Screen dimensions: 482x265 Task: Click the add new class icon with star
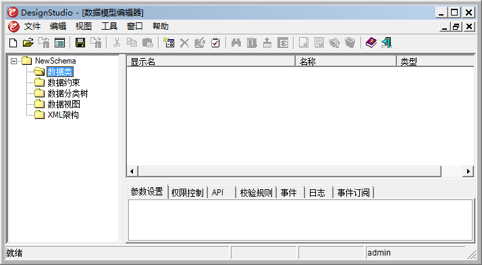click(x=169, y=43)
